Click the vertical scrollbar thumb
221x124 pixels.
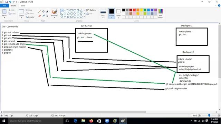(x=220, y=52)
